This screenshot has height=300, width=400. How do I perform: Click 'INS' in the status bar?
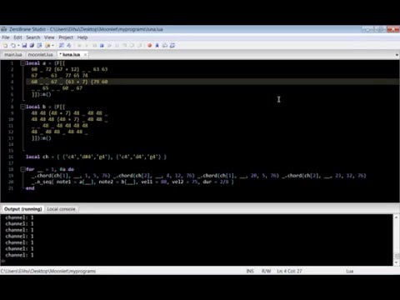point(250,271)
